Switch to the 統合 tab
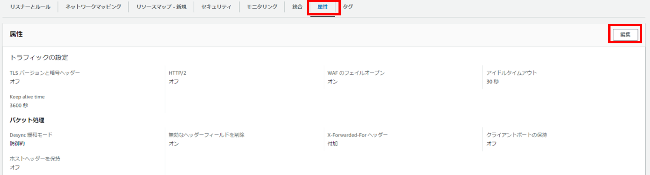This screenshot has height=175, width=650. pyautogui.click(x=297, y=7)
